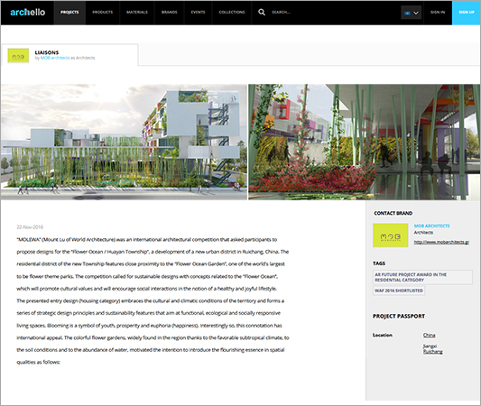Click the Archello logo

pos(28,13)
